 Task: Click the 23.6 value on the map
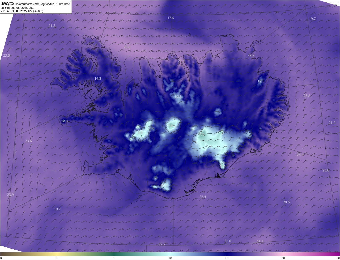coord(28,141)
